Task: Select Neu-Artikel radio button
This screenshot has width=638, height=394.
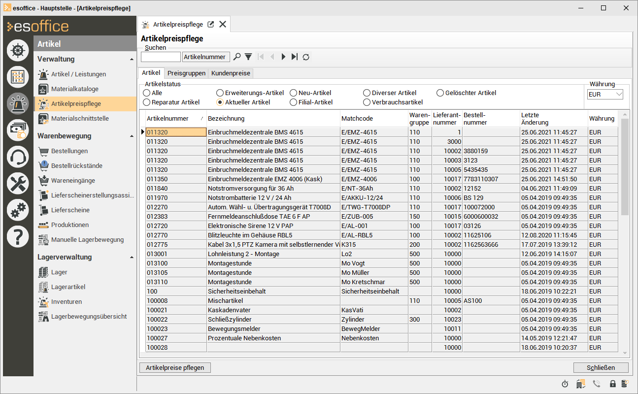Action: tap(294, 93)
